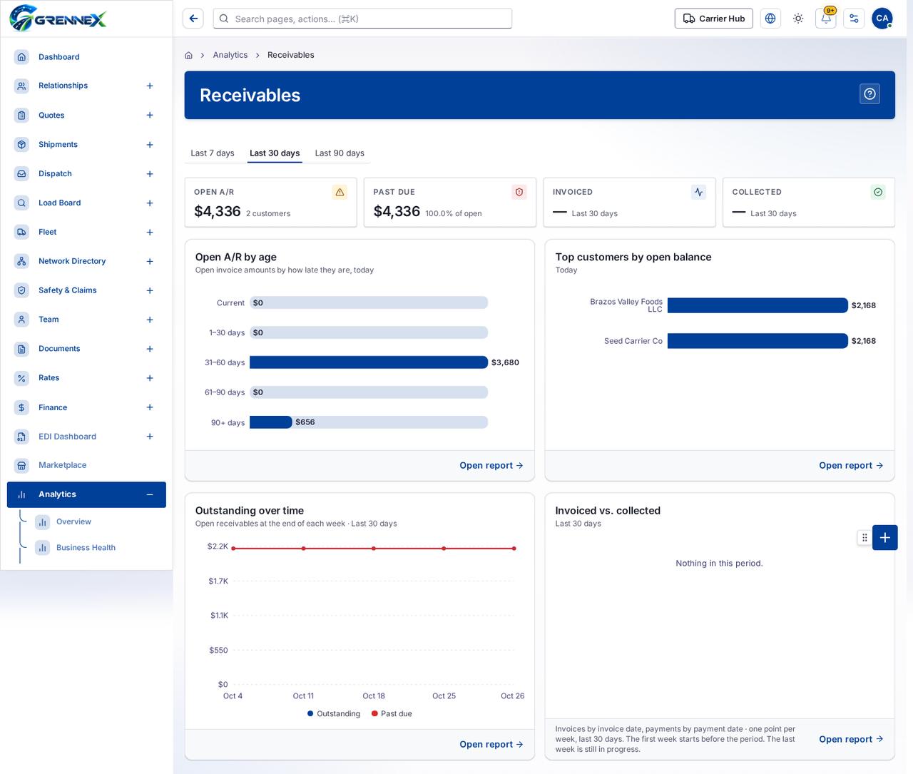The image size is (913, 774).
Task: Open the Receivables help icon
Action: click(869, 94)
